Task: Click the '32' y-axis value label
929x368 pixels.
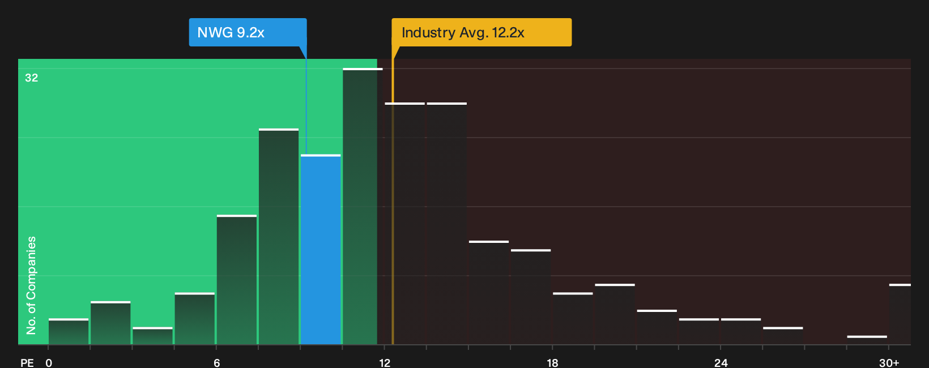Action: (32, 78)
